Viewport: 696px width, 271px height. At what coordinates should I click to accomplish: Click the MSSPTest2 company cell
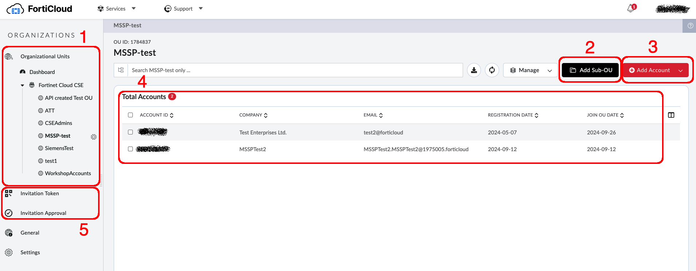pos(253,149)
